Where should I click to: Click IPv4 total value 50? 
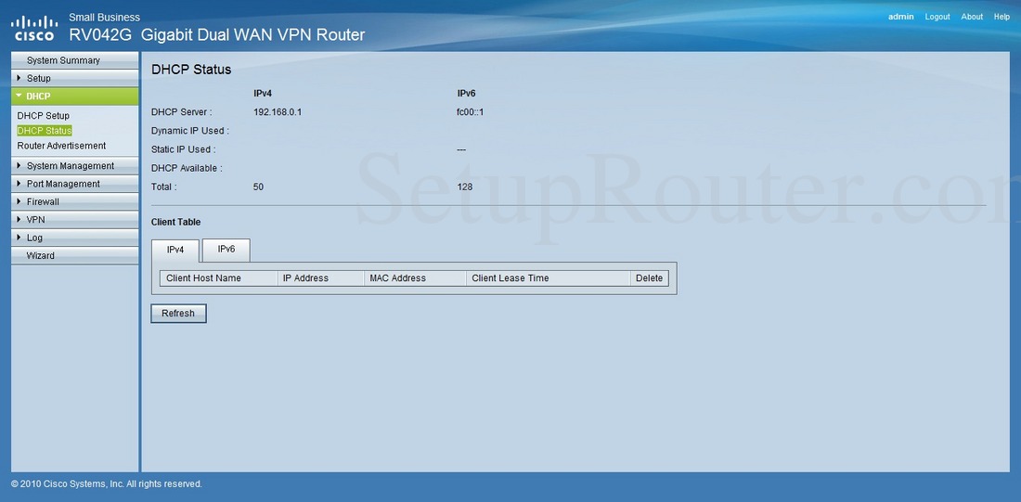point(259,187)
